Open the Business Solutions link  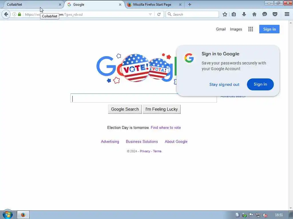142,141
